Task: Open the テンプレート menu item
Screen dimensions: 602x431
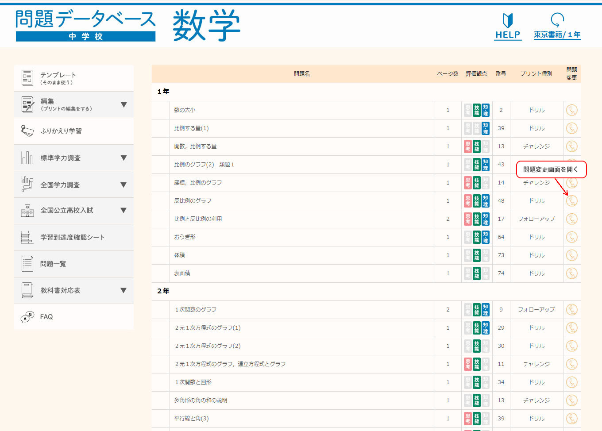Action: point(74,78)
